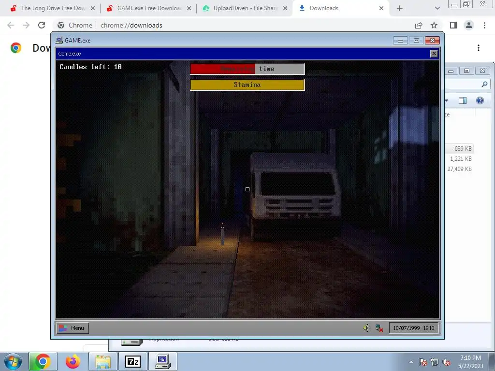The width and height of the screenshot is (495, 371).
Task: Expand the Explorer view options dropdown arrow
Action: [x=447, y=100]
